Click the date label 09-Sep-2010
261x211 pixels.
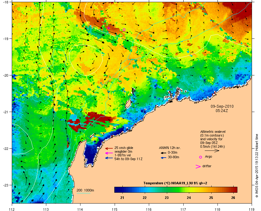[222, 106]
